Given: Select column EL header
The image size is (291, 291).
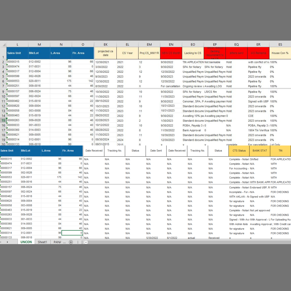Looking at the screenshot, I should [x=127, y=44].
